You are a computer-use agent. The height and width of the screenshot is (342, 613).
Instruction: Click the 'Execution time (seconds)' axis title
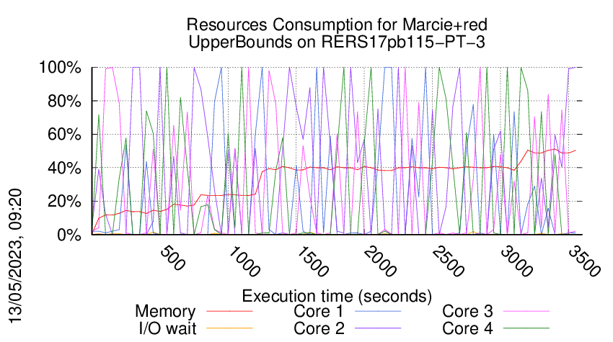pyautogui.click(x=337, y=296)
